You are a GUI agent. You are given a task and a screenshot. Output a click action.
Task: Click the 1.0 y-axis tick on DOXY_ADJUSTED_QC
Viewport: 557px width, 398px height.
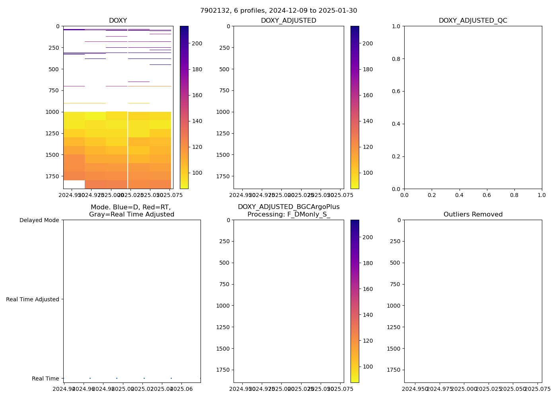396,26
